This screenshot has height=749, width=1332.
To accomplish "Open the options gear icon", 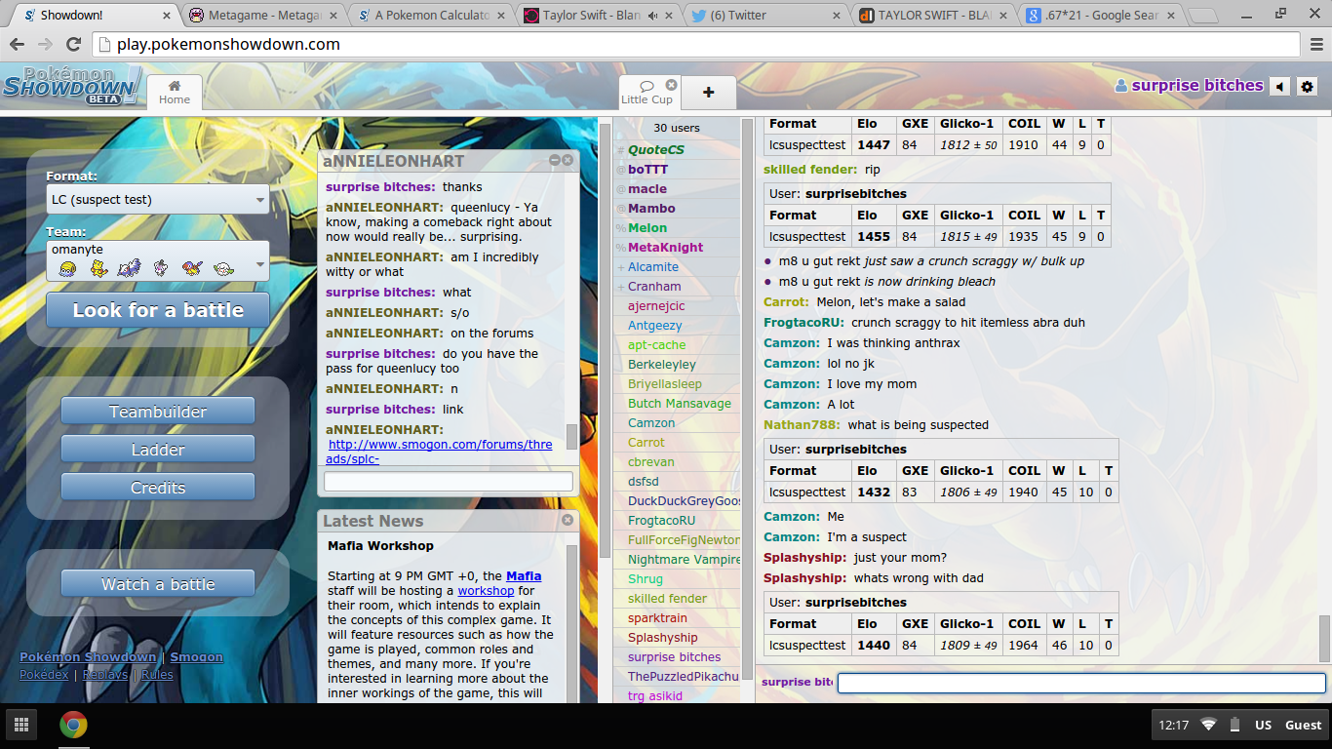I will pyautogui.click(x=1308, y=87).
